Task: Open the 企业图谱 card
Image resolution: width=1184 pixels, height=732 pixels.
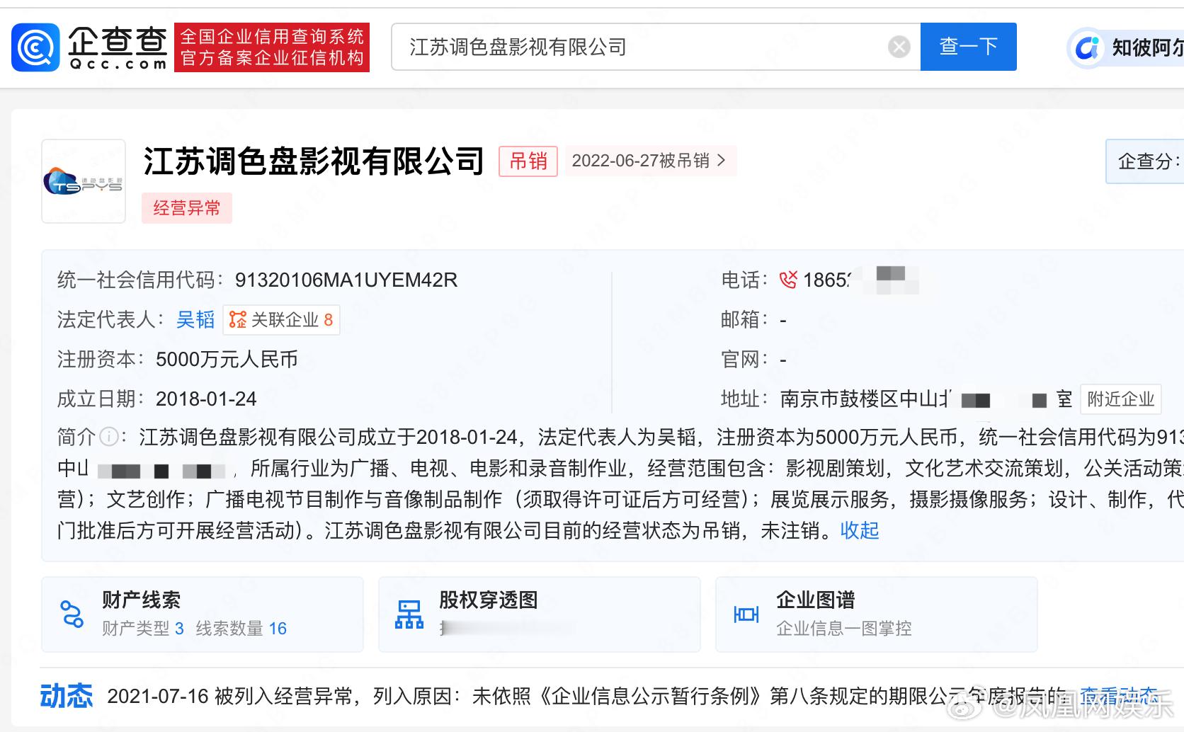Action: point(877,614)
